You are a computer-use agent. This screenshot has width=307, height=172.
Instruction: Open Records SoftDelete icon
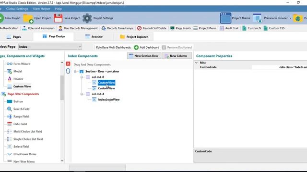pyautogui.click(x=139, y=28)
